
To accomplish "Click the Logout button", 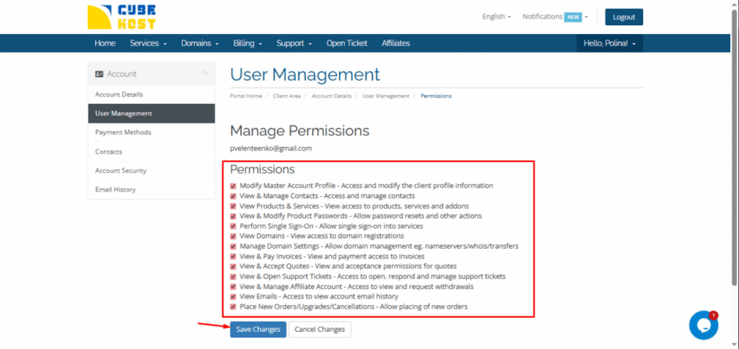I will (x=624, y=17).
